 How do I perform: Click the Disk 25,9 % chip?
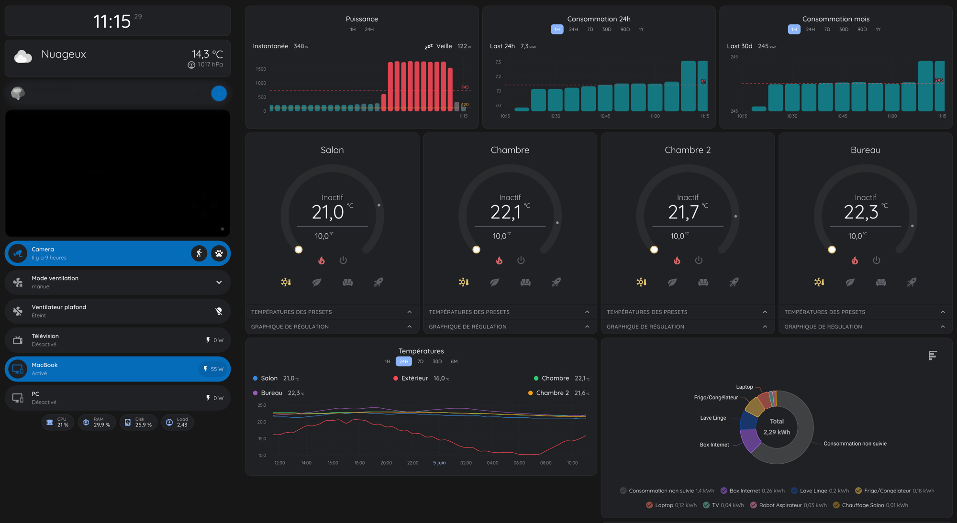pos(138,422)
